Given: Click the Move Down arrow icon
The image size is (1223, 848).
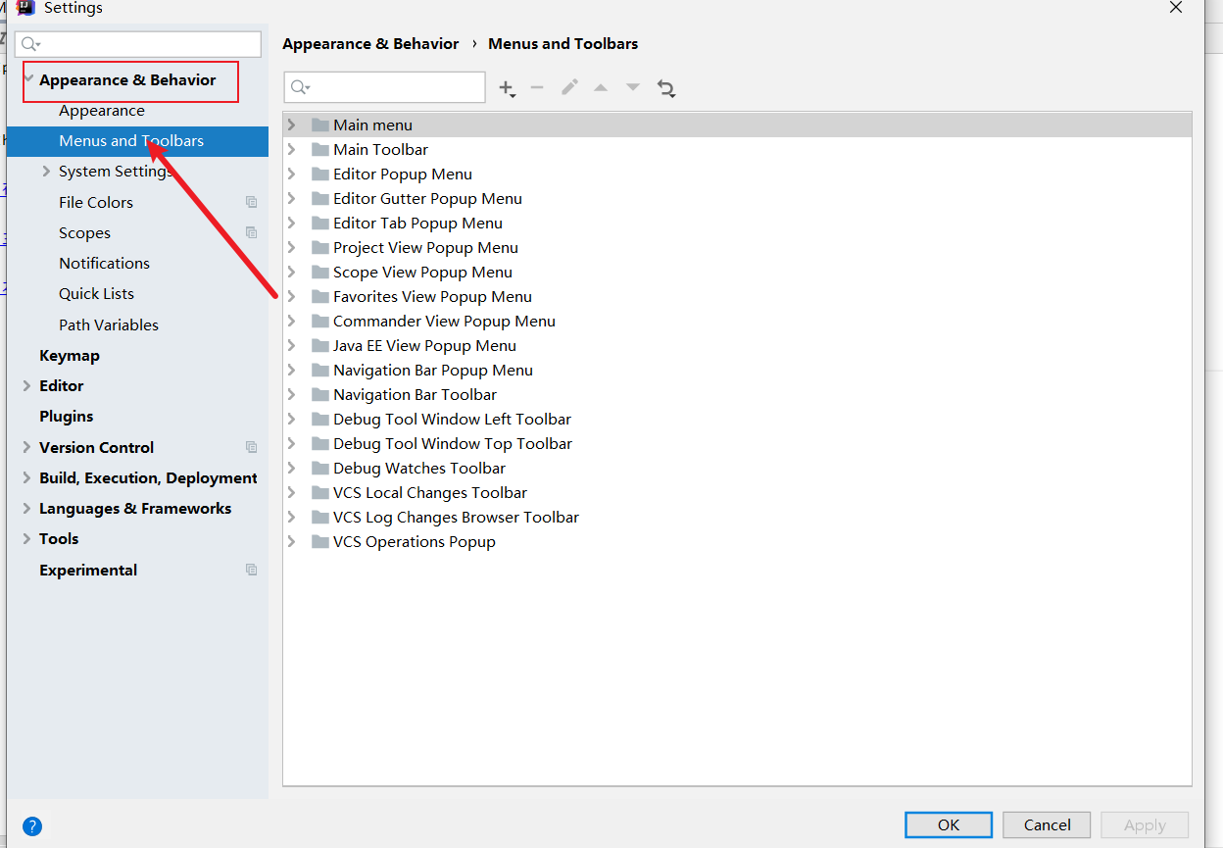Looking at the screenshot, I should 633,87.
